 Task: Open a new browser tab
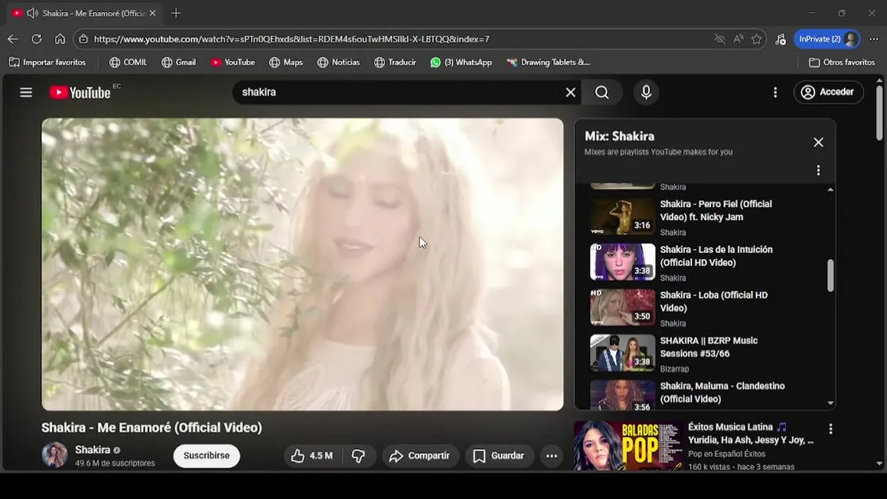176,13
